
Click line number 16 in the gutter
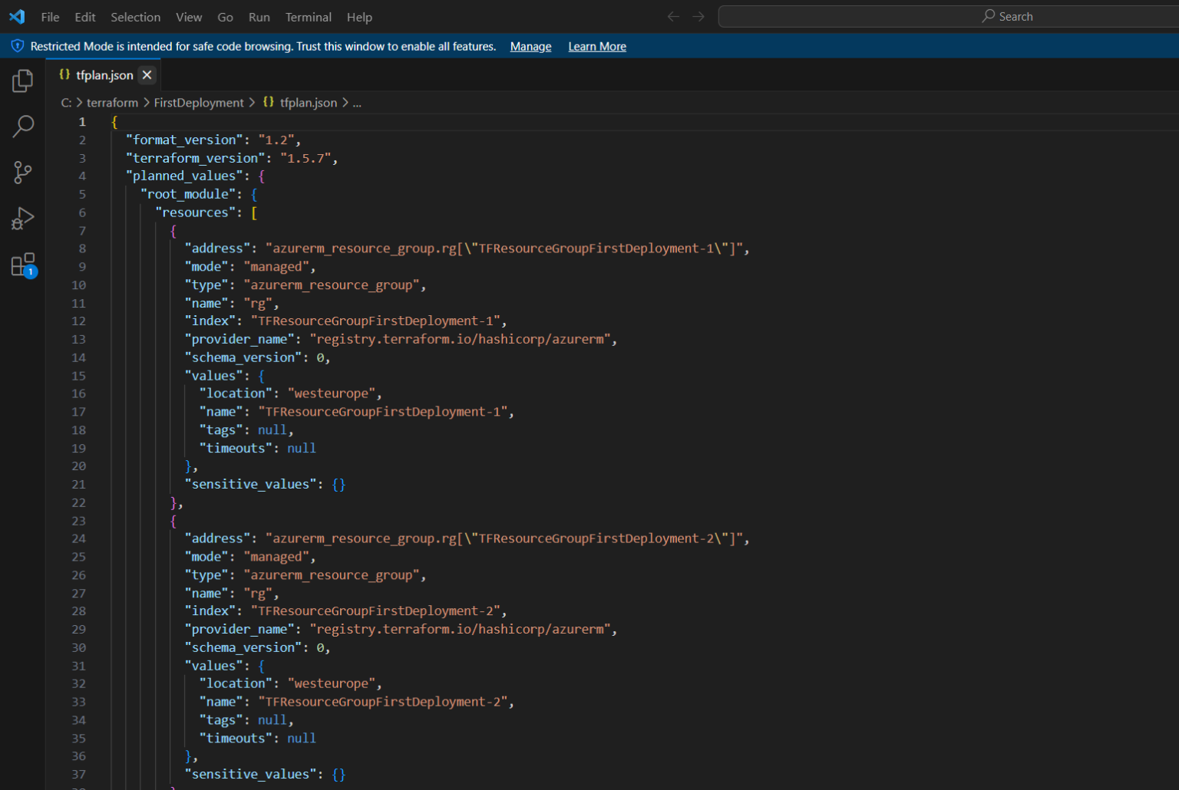click(79, 393)
